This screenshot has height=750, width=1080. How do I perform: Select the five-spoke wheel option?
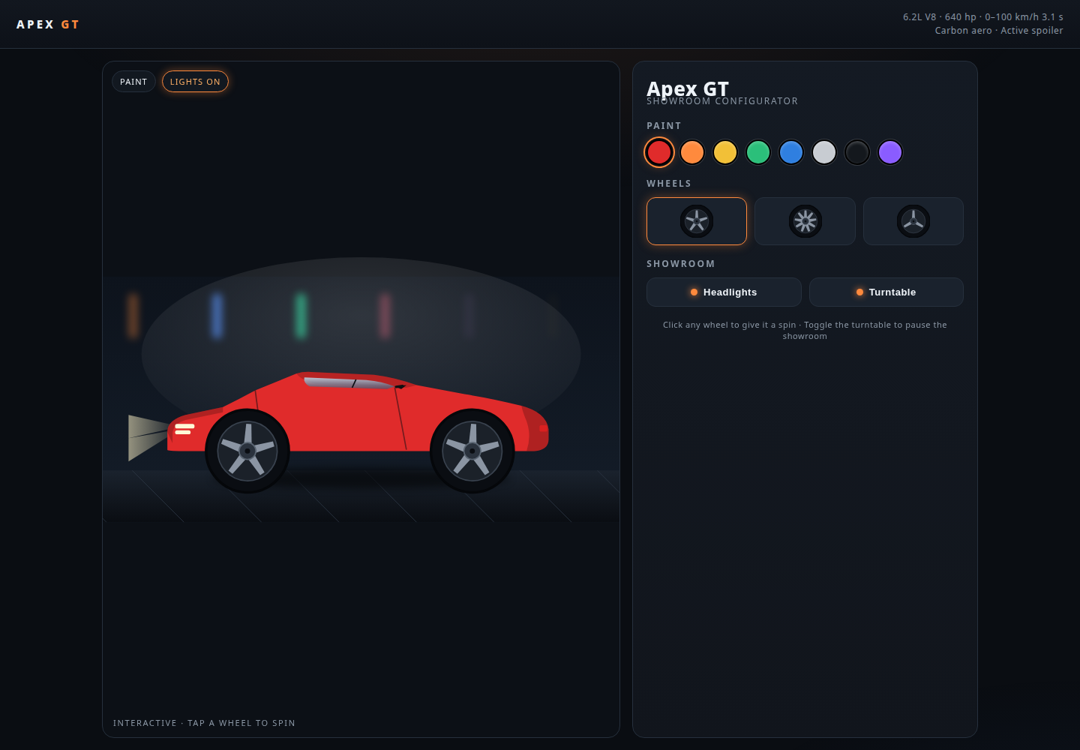coord(697,221)
